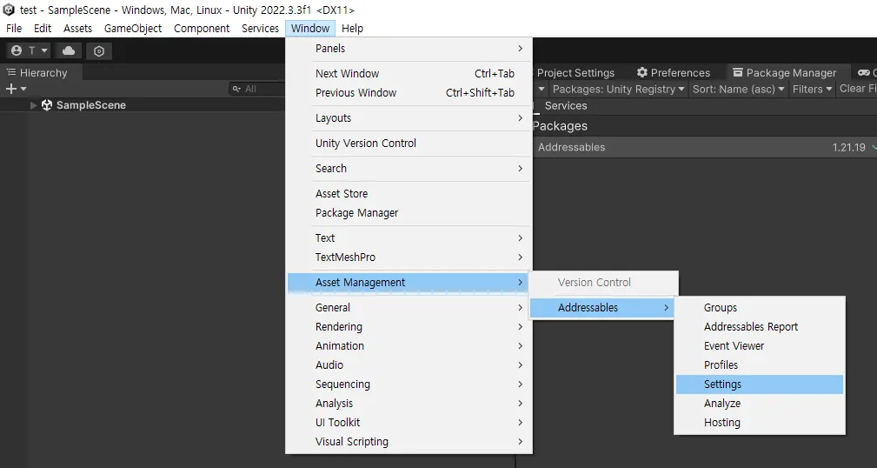The image size is (877, 468).
Task: Select the Addressables submenu item
Action: (x=602, y=307)
